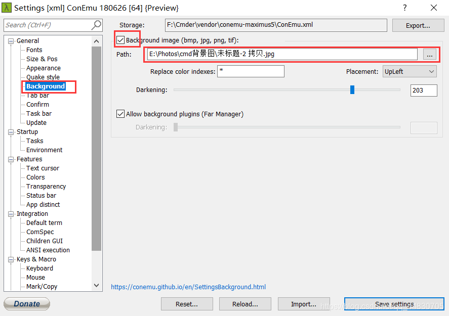
Task: Open Children GUI settings page
Action: coord(45,241)
